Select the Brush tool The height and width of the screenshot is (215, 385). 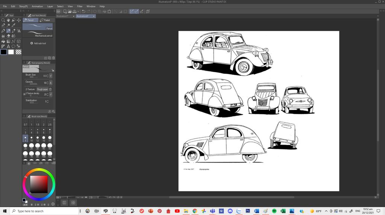pos(14,31)
